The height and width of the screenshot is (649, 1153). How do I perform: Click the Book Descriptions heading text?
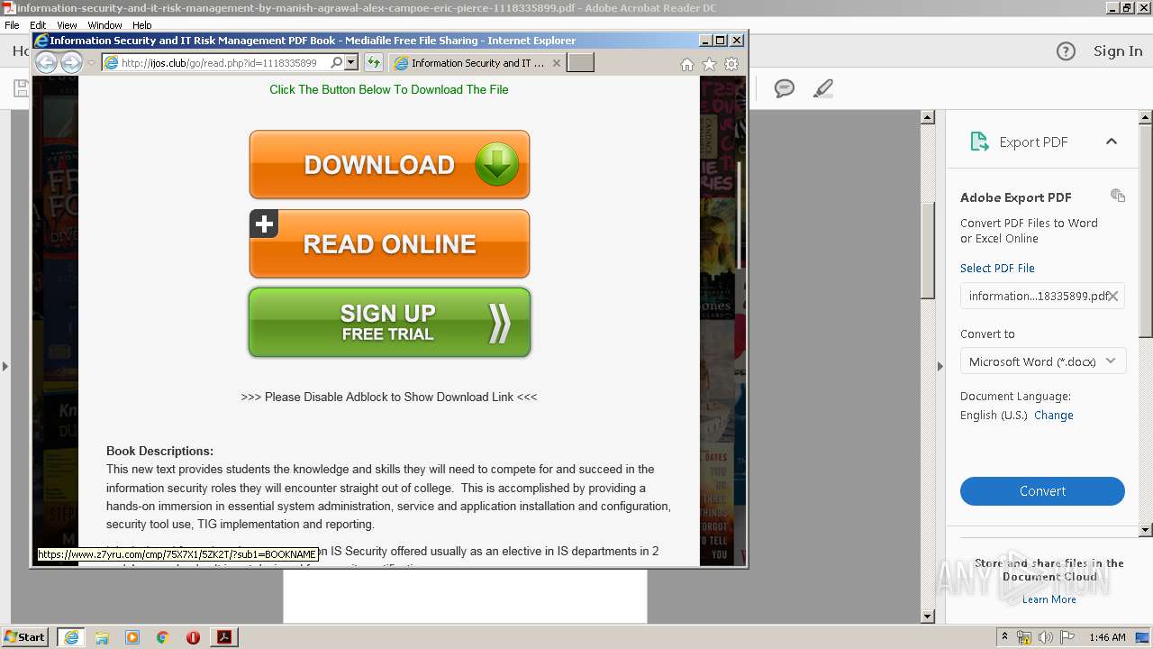(x=159, y=451)
